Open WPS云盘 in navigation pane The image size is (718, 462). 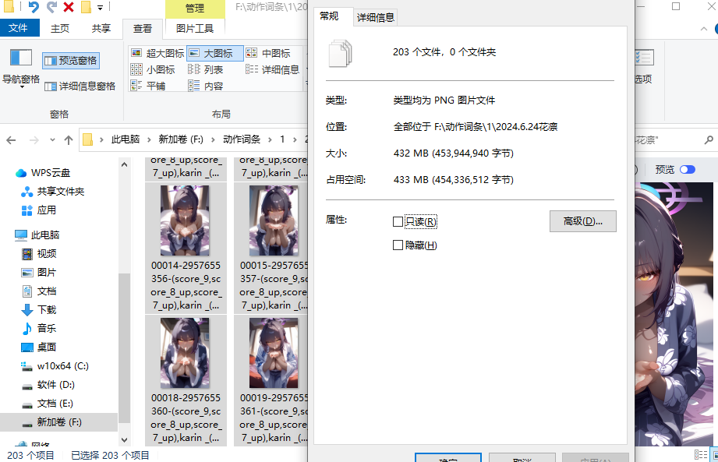click(43, 173)
